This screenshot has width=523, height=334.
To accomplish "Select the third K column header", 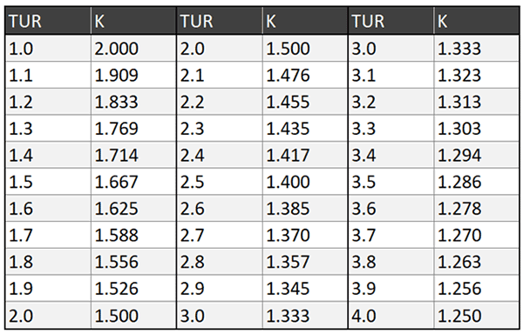I will click(476, 21).
